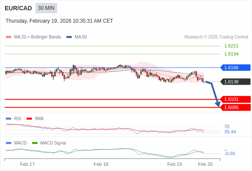The width and height of the screenshot is (252, 171).
Task: Click the Feb 20 date axis label
Action: (205, 164)
